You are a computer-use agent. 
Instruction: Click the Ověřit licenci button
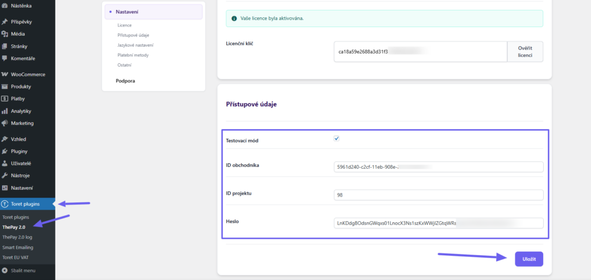pyautogui.click(x=525, y=51)
